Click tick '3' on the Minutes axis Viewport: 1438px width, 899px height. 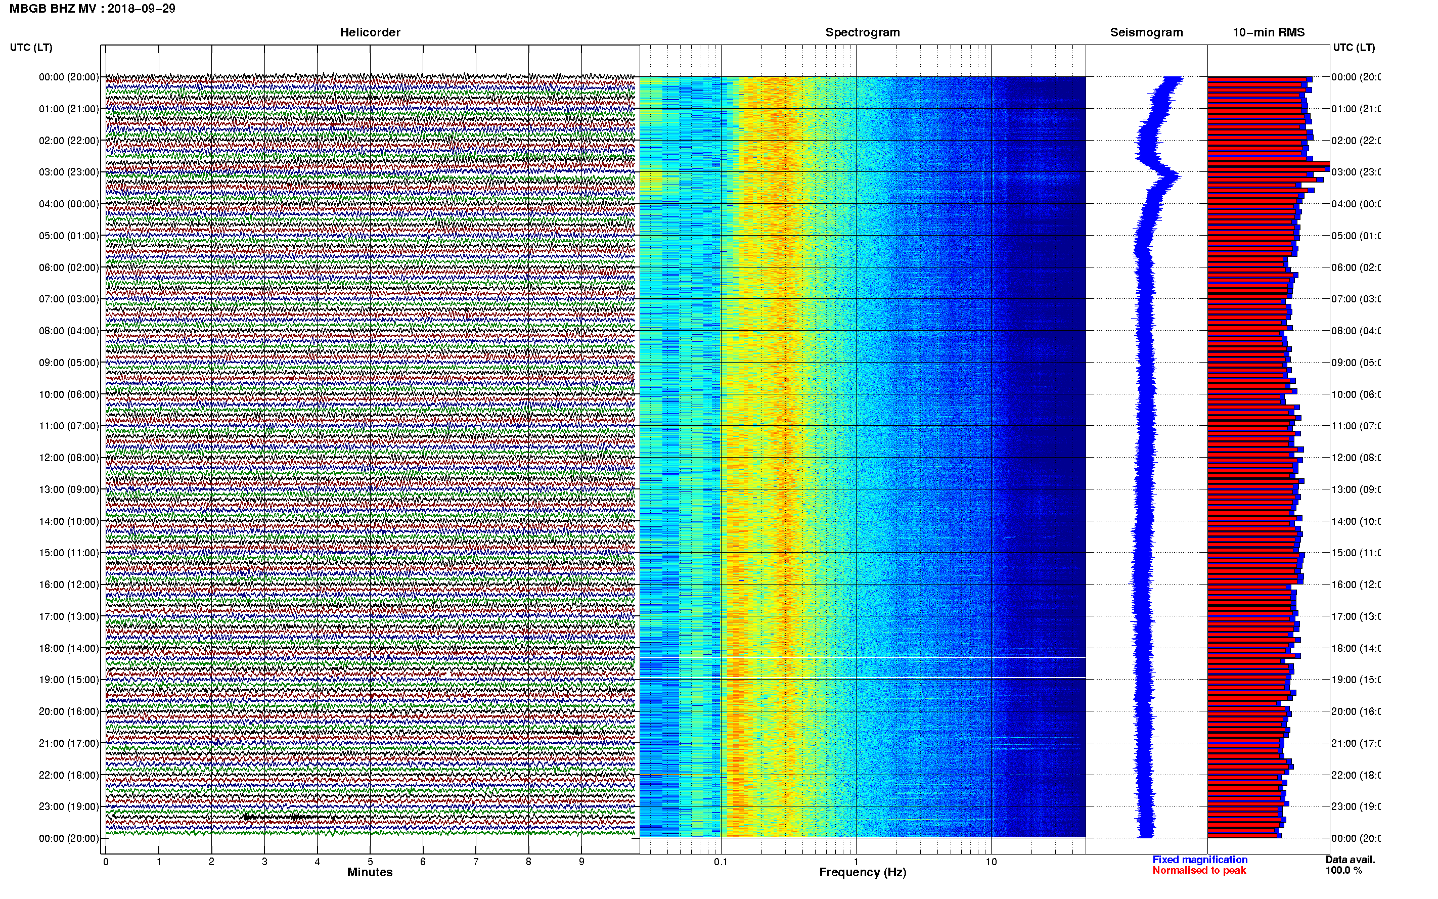[264, 862]
